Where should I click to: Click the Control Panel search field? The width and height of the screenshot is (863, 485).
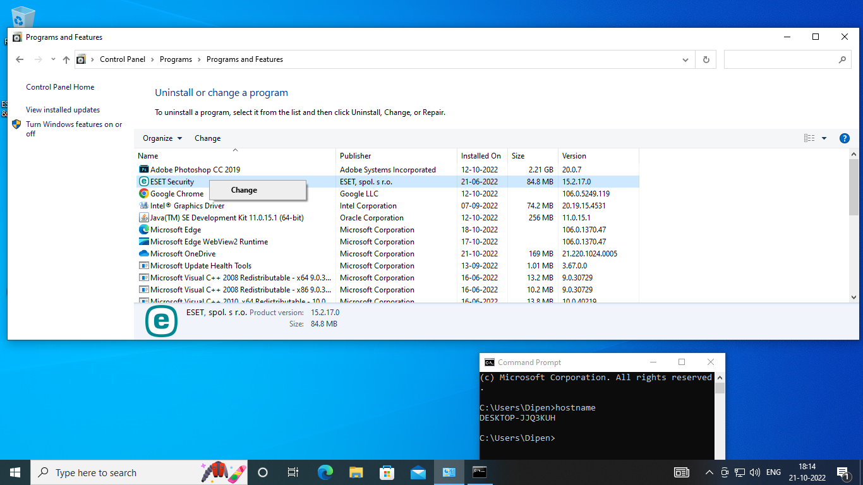(781, 59)
